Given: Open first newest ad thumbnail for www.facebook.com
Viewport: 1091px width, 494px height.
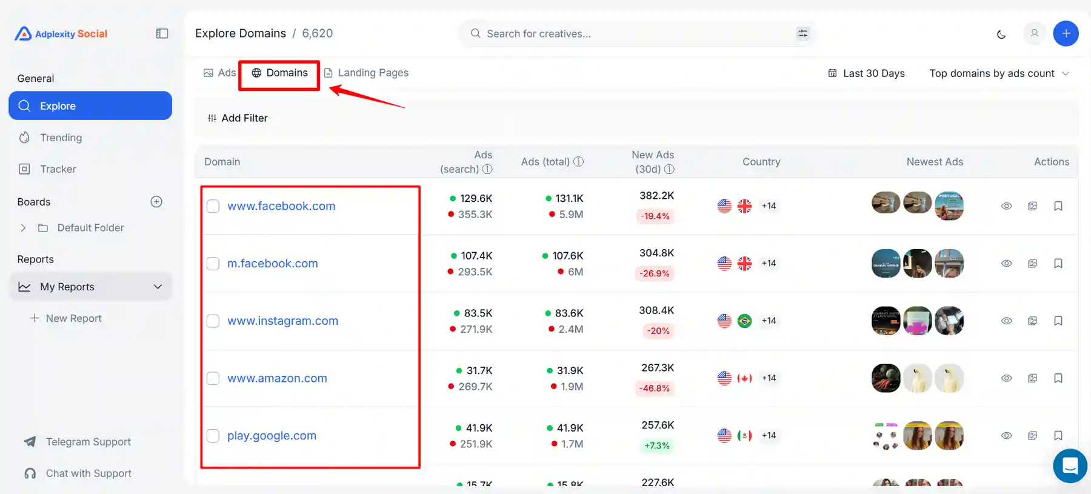Looking at the screenshot, I should pyautogui.click(x=886, y=202).
